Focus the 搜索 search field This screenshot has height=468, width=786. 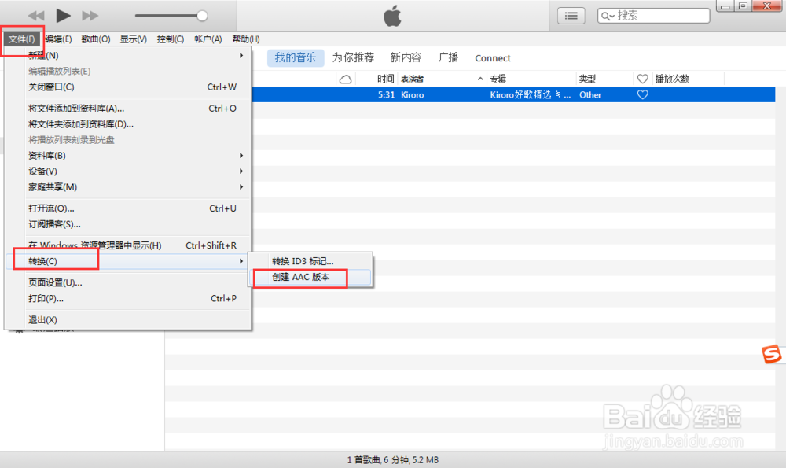pos(654,16)
